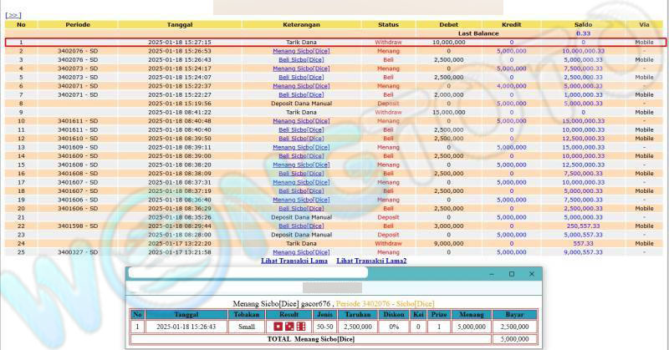Close the Menang Sicbo popup window

point(531,274)
